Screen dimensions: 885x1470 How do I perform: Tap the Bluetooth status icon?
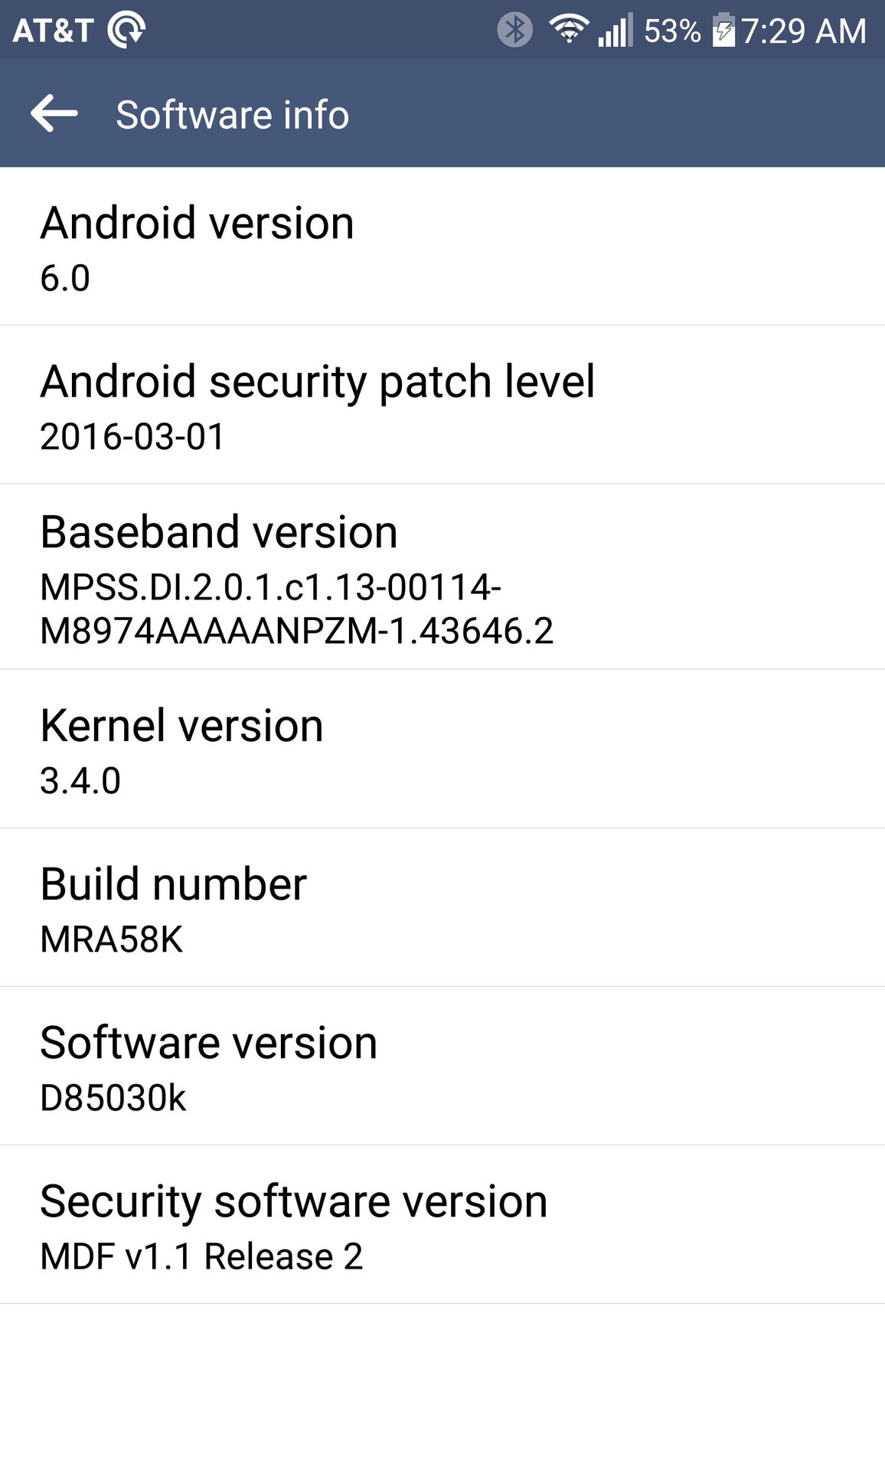tap(514, 31)
